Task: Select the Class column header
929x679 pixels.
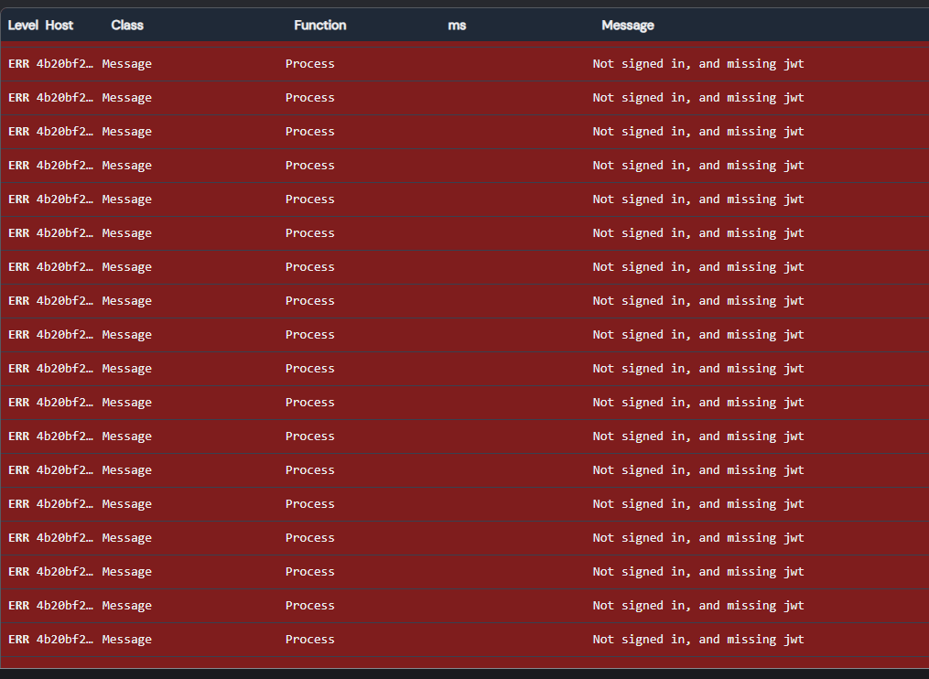Action: 127,26
